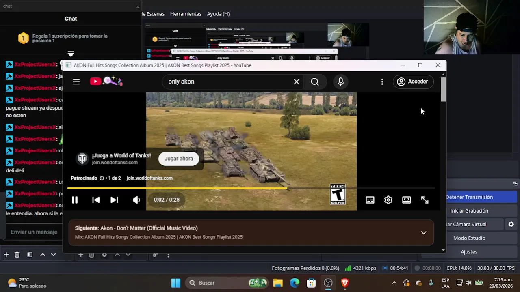Open OBS Ajustes
The width and height of the screenshot is (520, 292).
coord(469,252)
